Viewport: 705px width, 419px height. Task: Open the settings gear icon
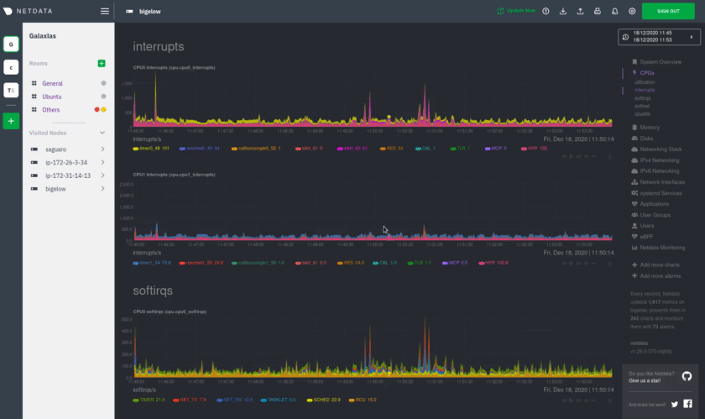click(632, 11)
